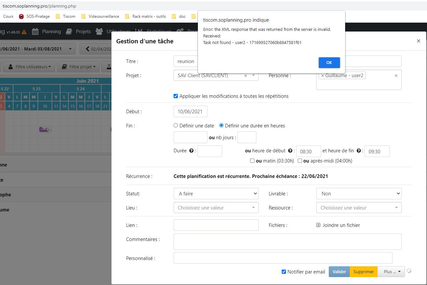Viewport: 427px width, 285px height.
Task: Click the Durée help question icon
Action: click(x=191, y=151)
